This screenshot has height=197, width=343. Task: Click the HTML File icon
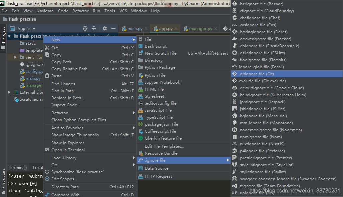(141, 89)
